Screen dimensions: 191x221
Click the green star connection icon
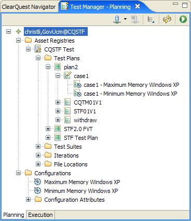point(18,32)
